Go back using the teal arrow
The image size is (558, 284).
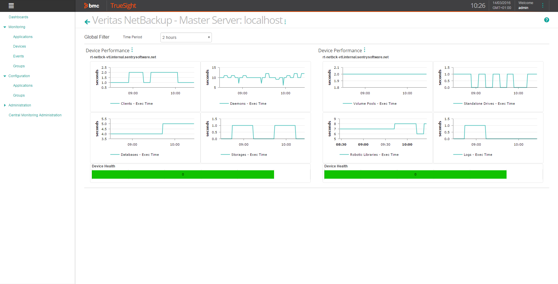[x=87, y=21]
